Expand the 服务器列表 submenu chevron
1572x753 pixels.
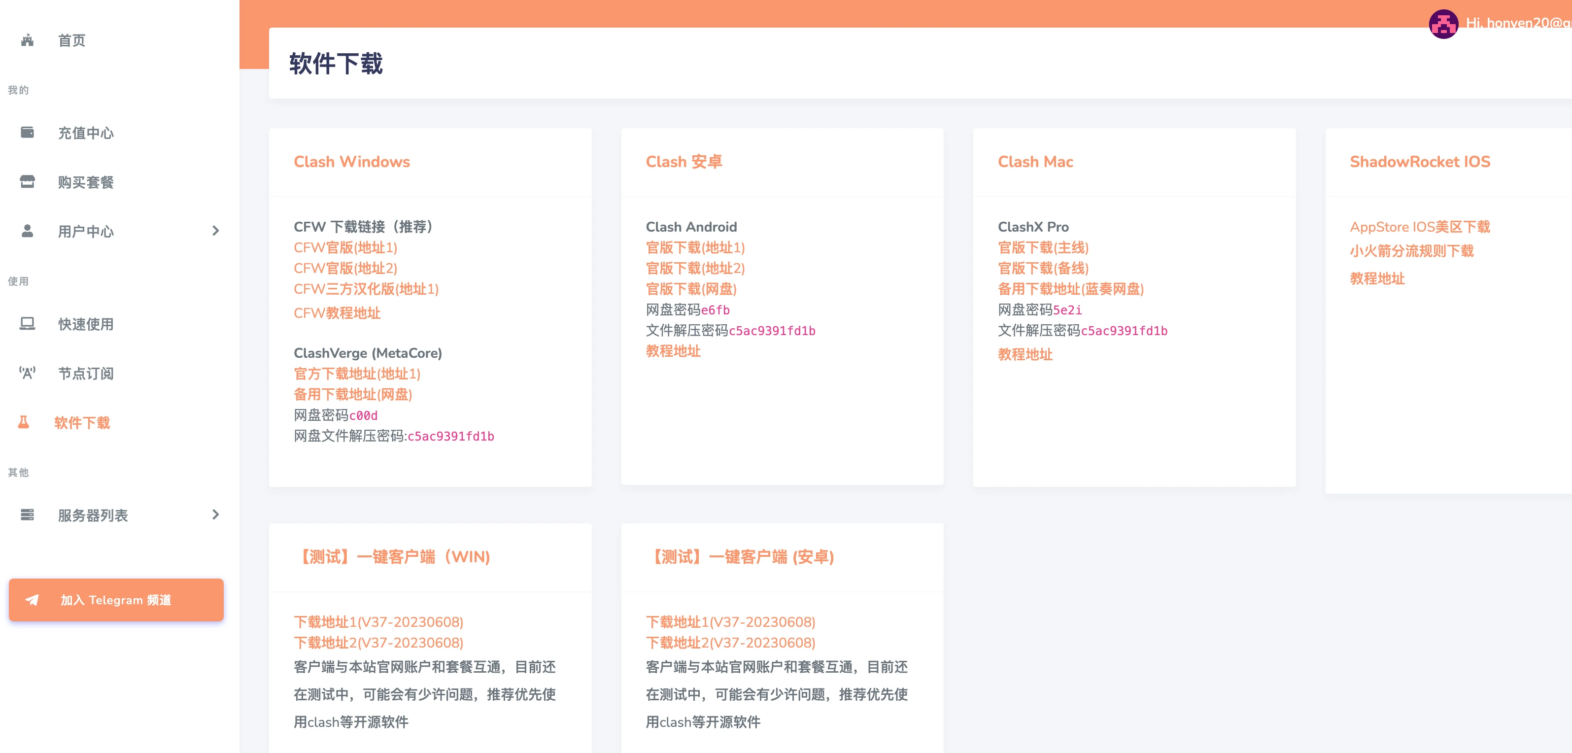[215, 515]
